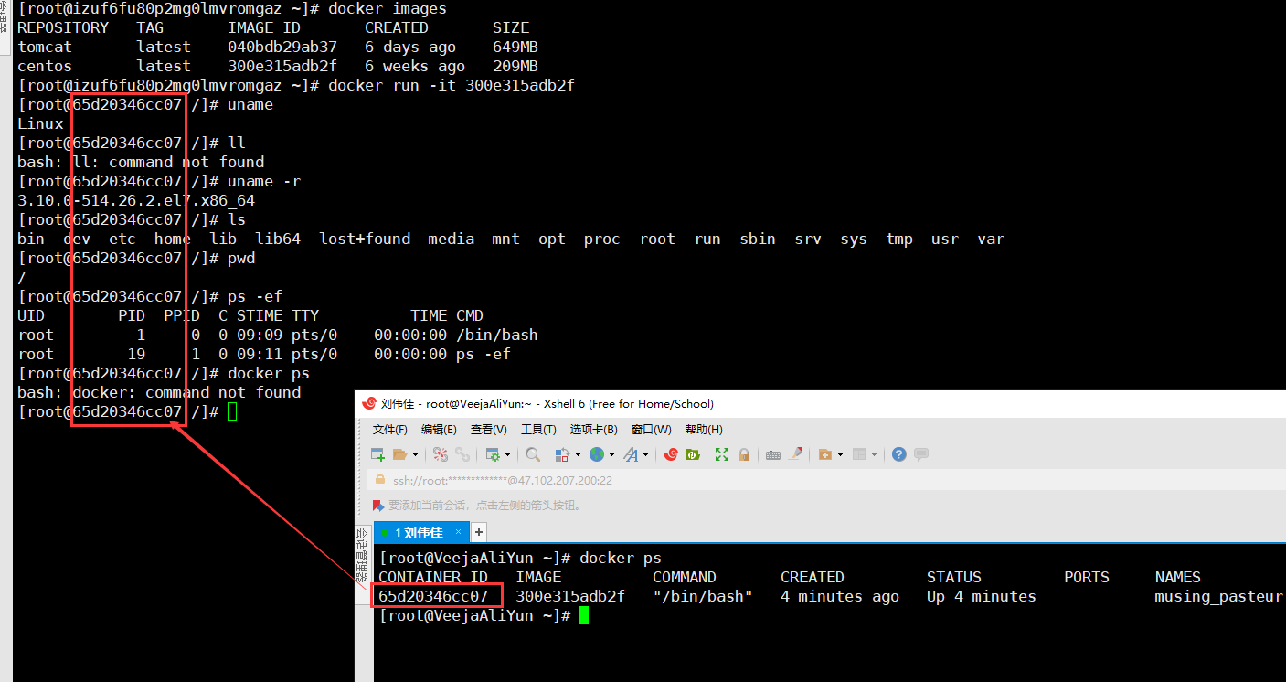Click '649MB' size value
The width and height of the screenshot is (1286, 682).
pyautogui.click(x=515, y=47)
